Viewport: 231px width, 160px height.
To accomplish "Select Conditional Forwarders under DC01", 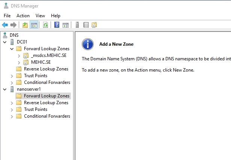I will pos(47,82).
